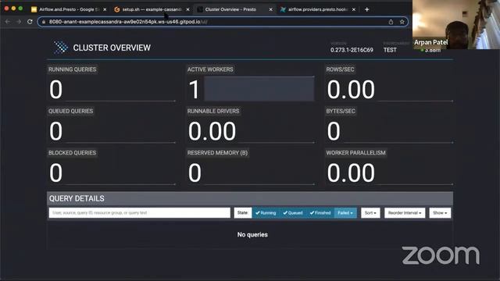500x281 pixels.
Task: Click the Presto logo icon beside Cluster Overview
Action: (61, 48)
